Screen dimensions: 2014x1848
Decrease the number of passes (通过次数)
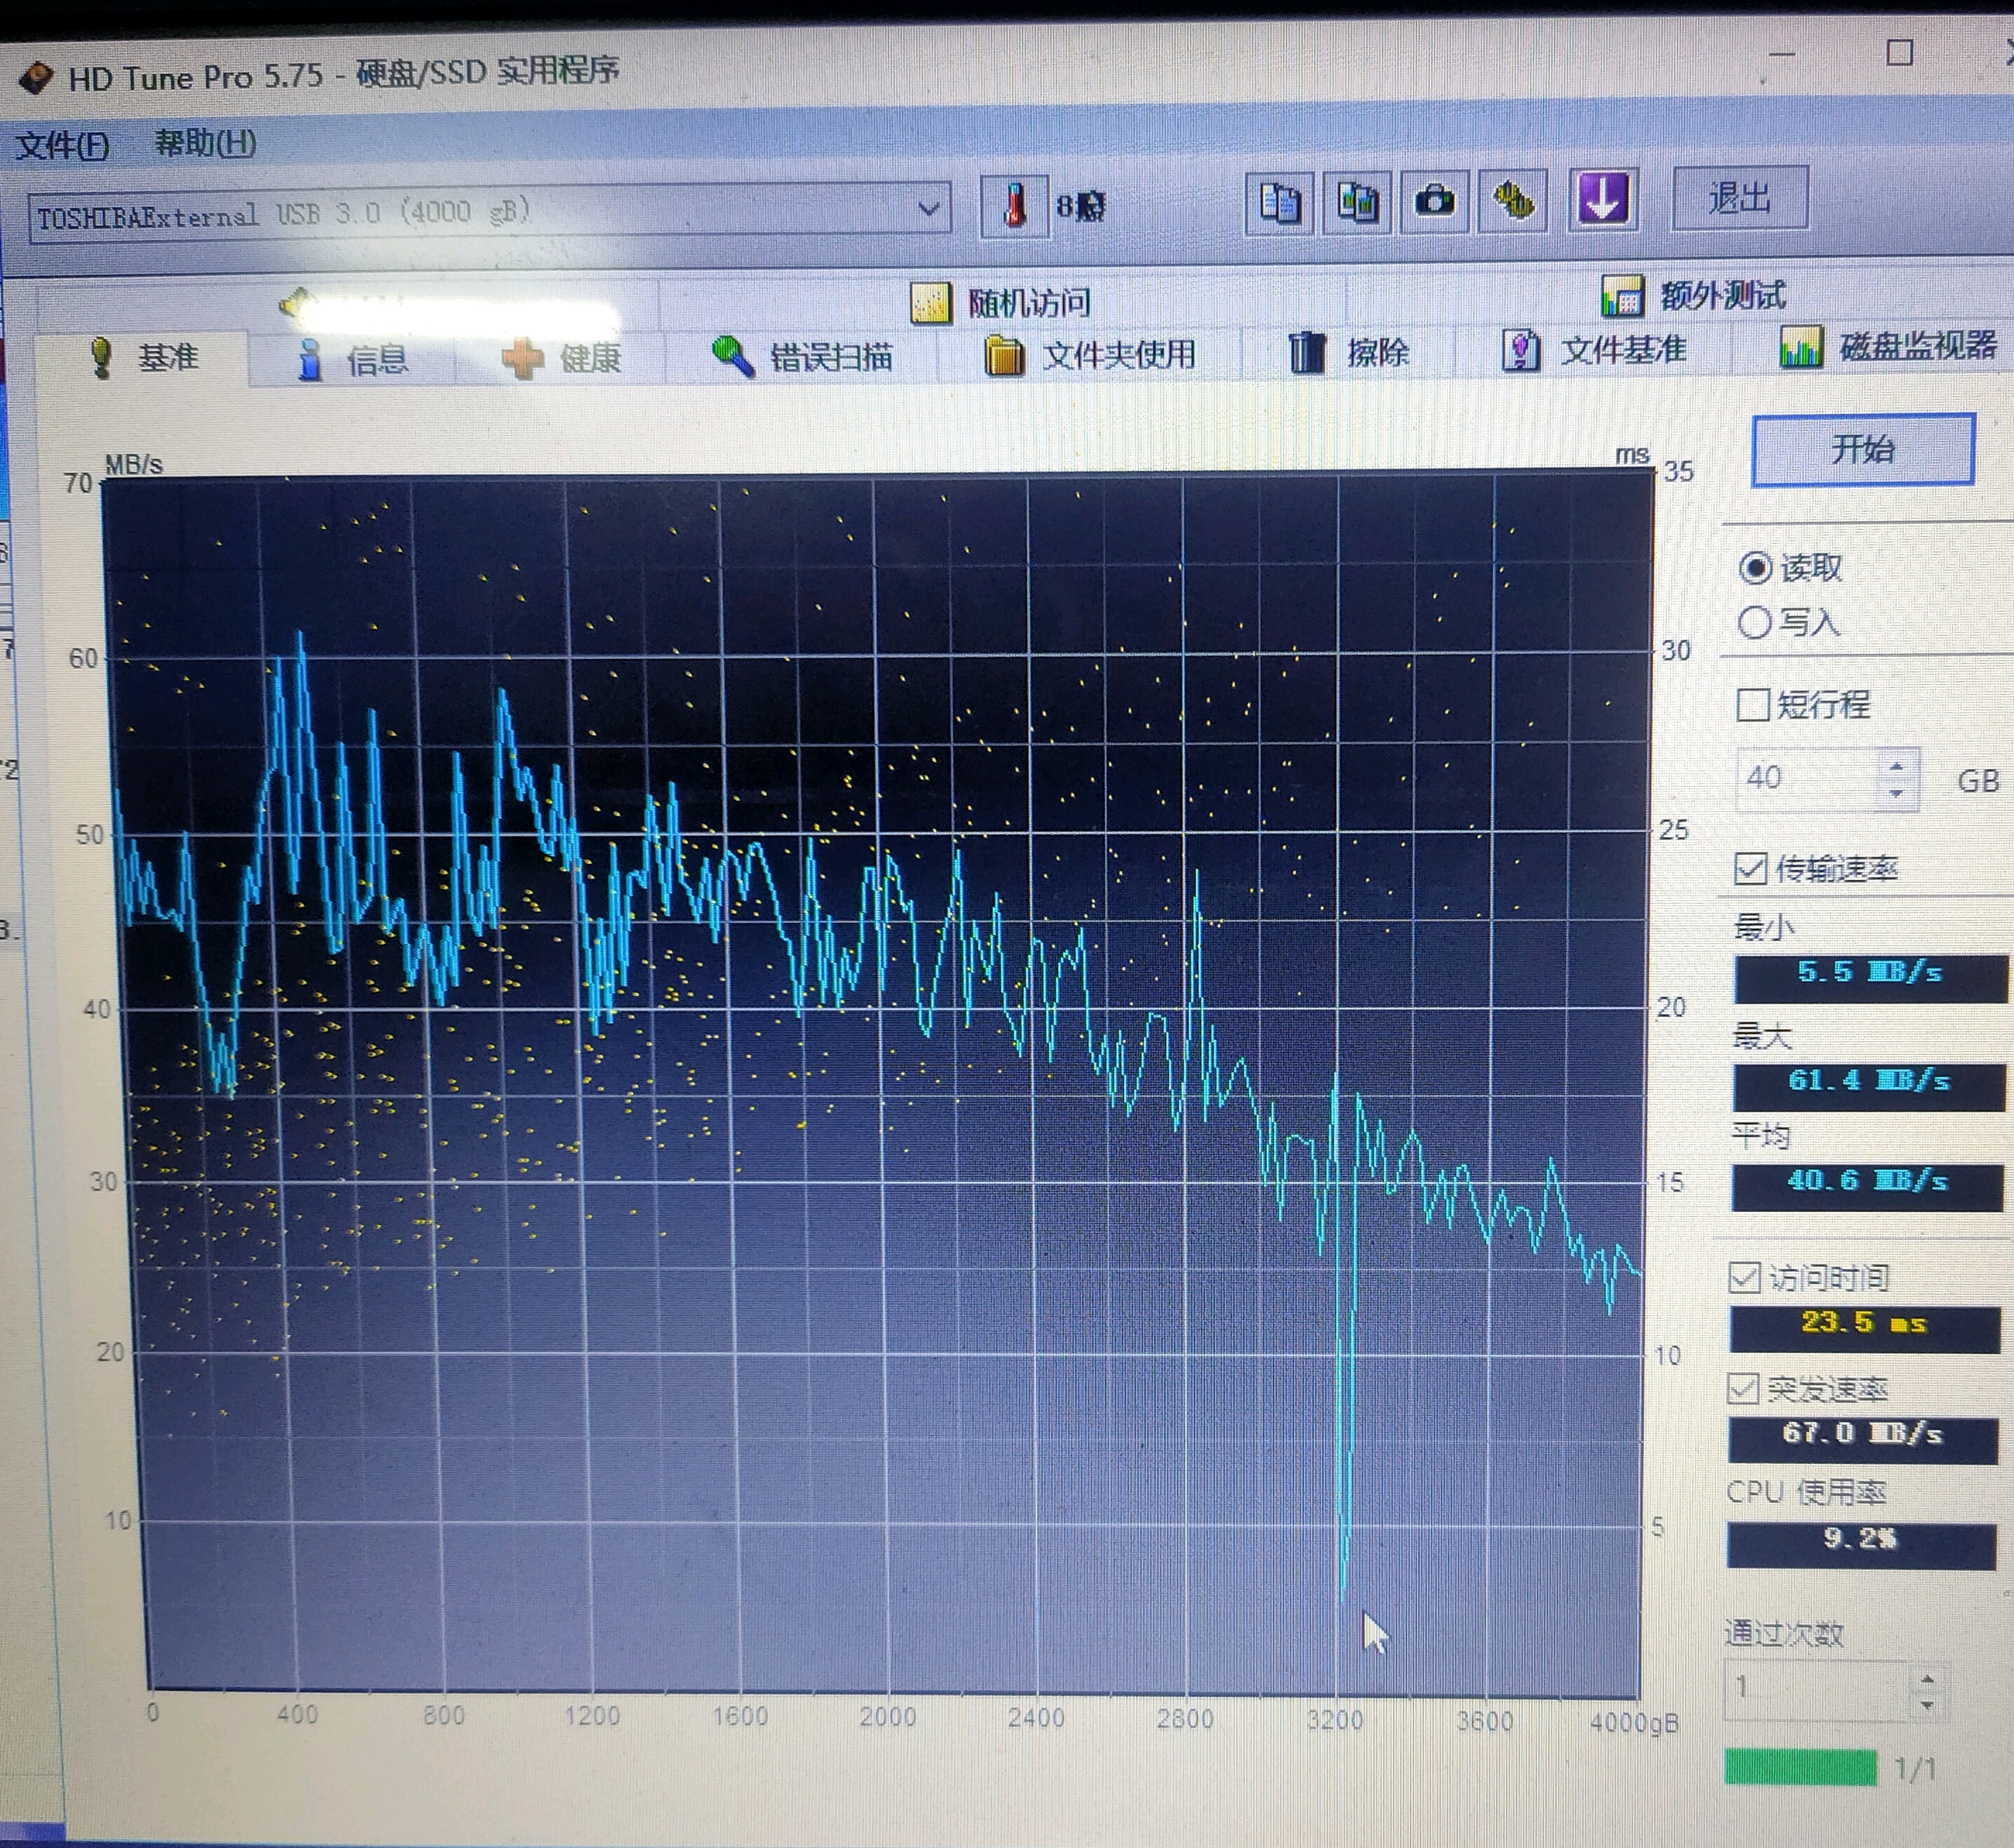point(1928,1705)
